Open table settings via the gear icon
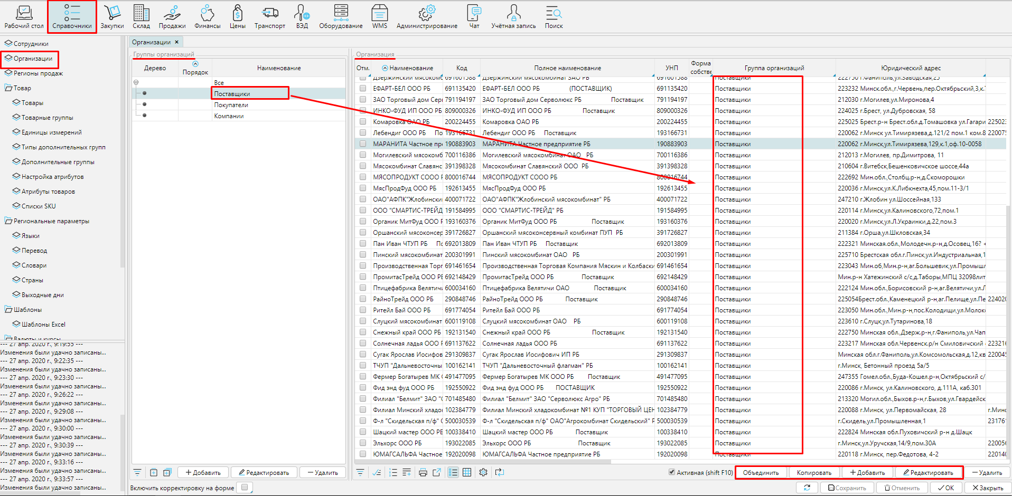 (x=483, y=473)
